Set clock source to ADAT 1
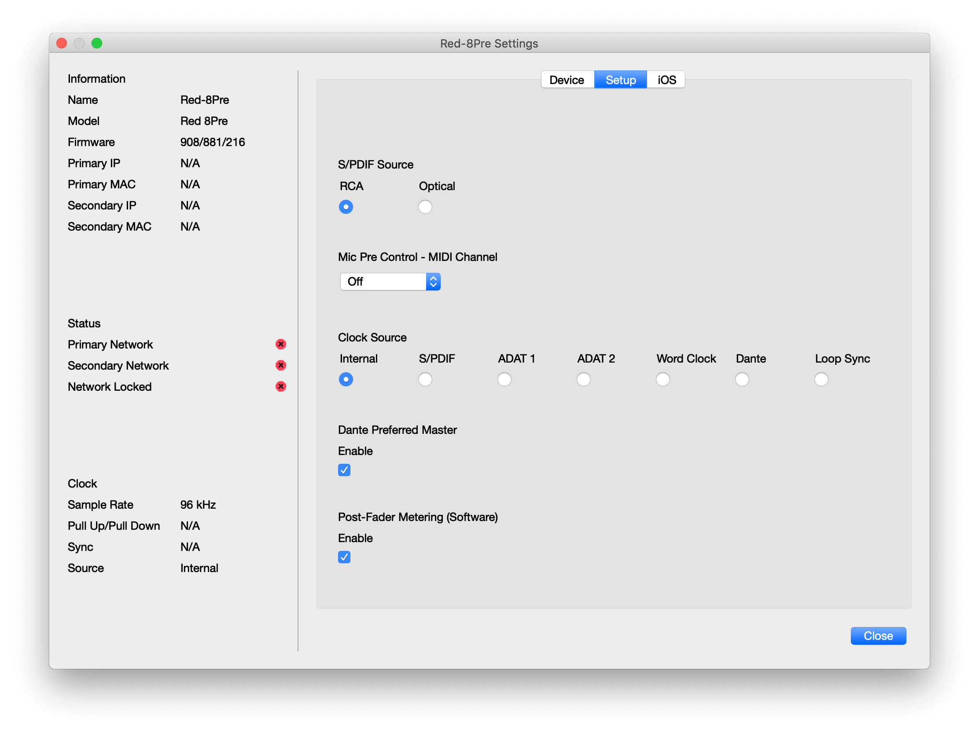 coord(504,380)
